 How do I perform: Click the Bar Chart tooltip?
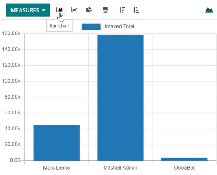[x=60, y=26]
